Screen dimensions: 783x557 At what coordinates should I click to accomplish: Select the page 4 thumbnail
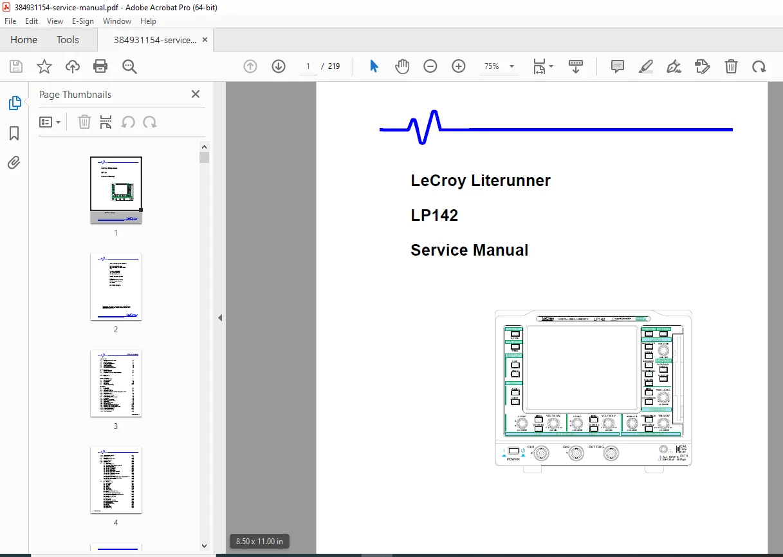tap(116, 480)
